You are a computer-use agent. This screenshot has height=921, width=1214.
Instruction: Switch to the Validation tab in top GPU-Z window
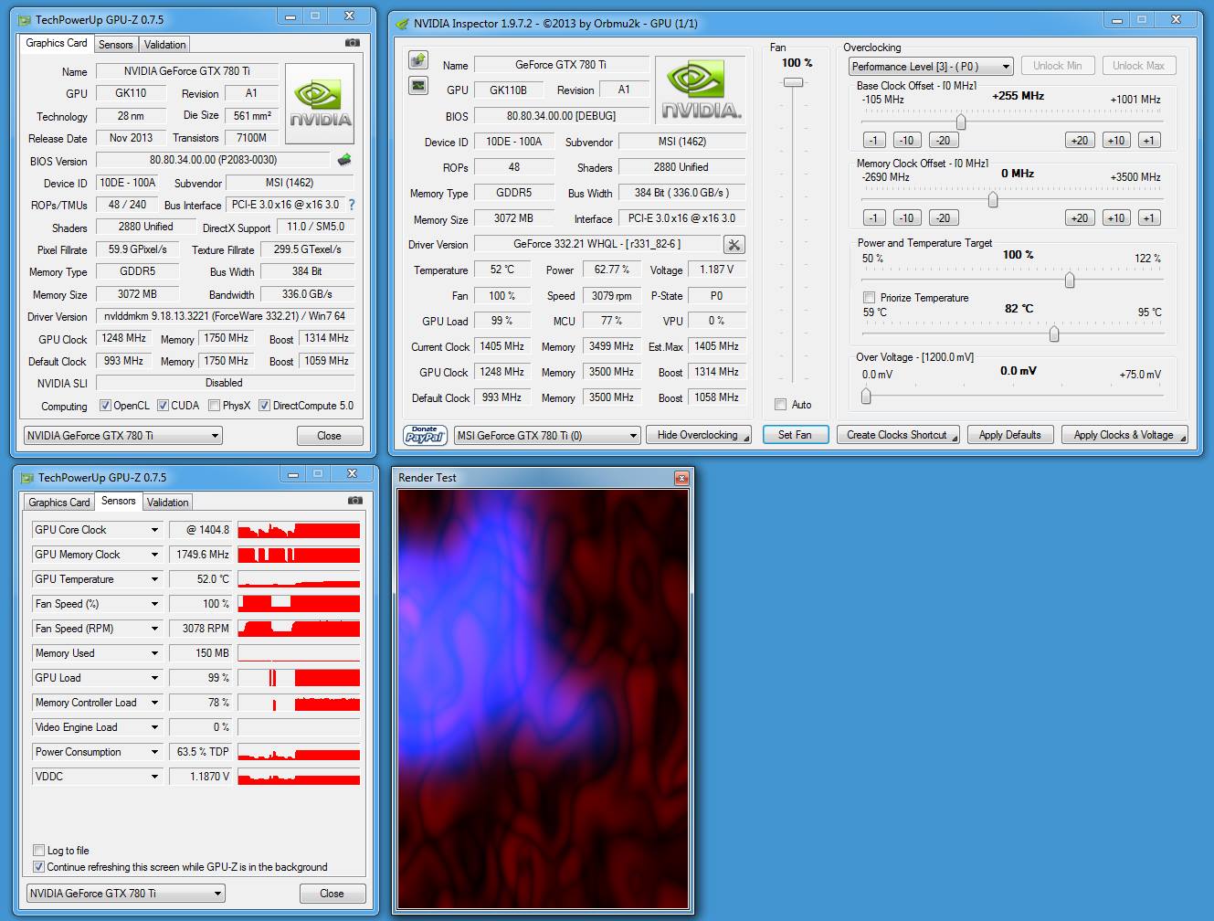[165, 44]
